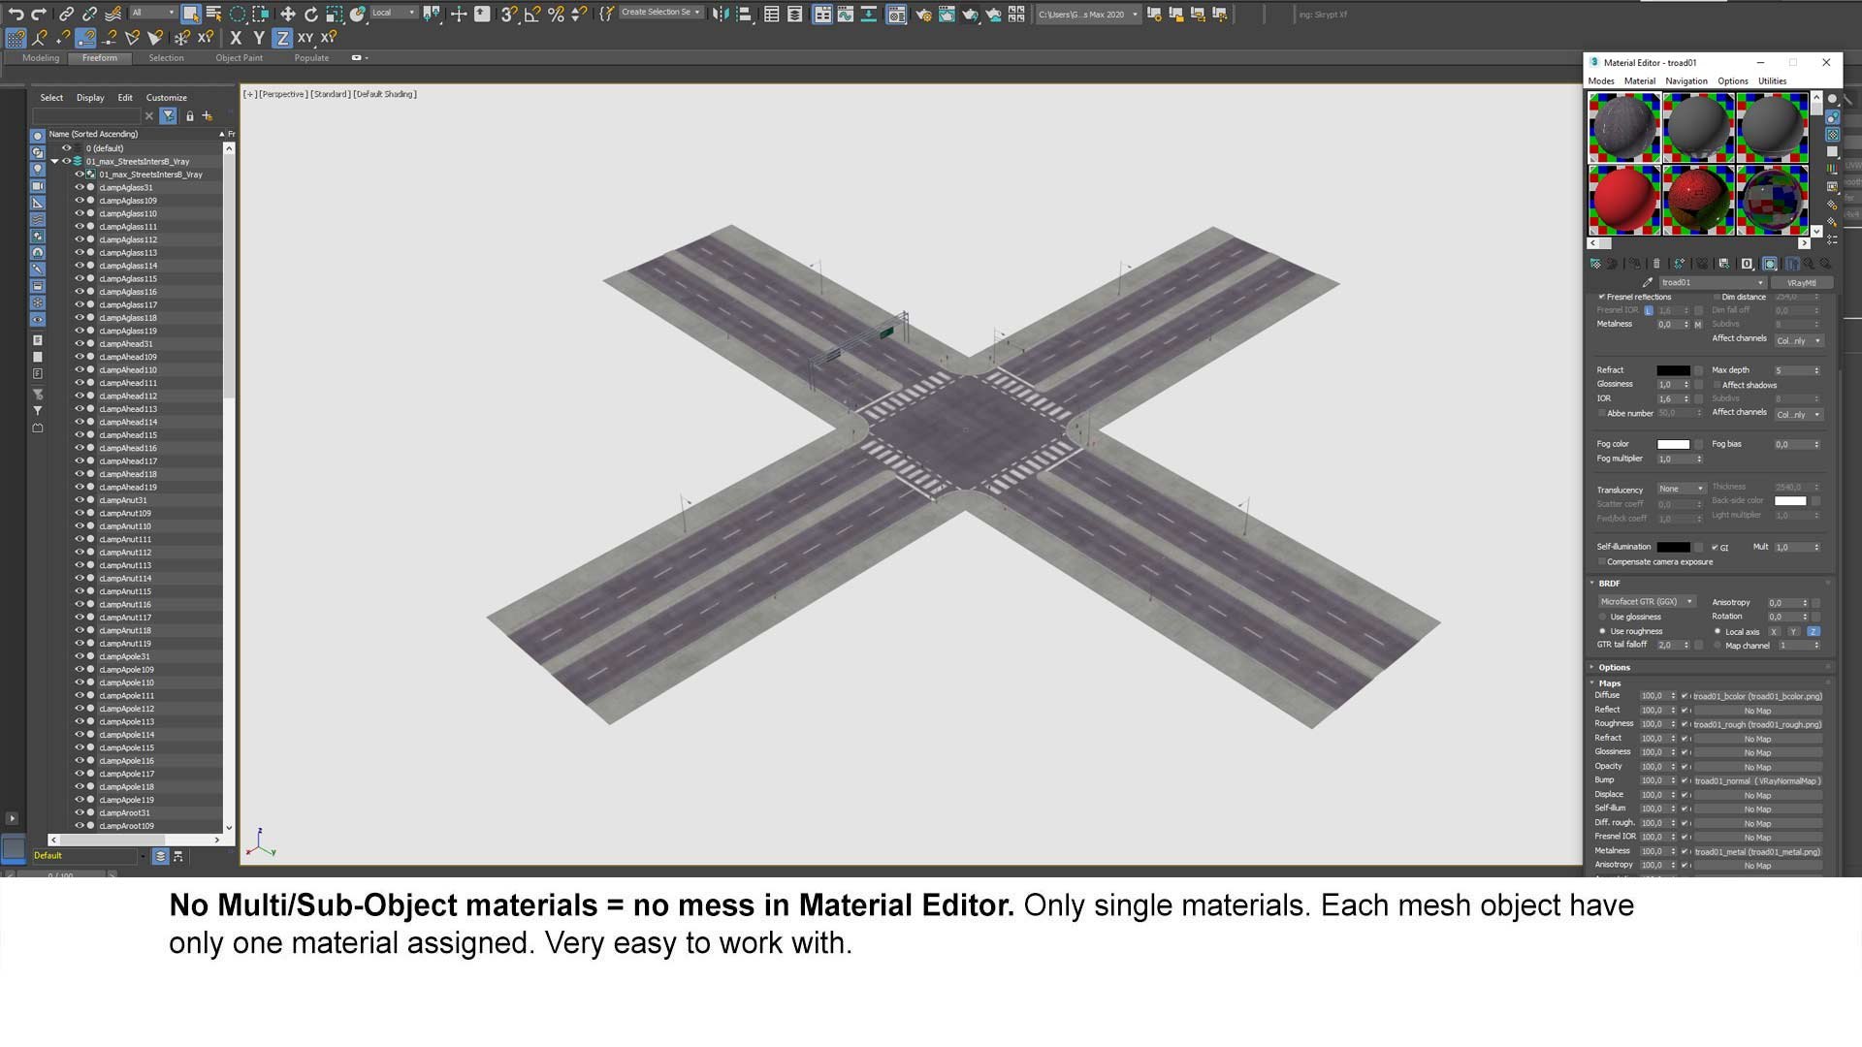
Task: Click the VRayMtl material type button
Action: click(x=1802, y=283)
